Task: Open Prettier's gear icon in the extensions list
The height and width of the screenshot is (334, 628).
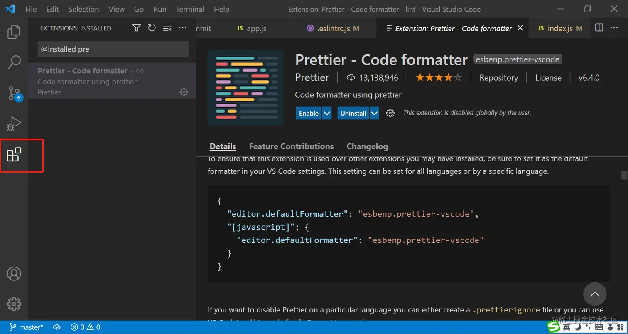Action: coord(184,92)
